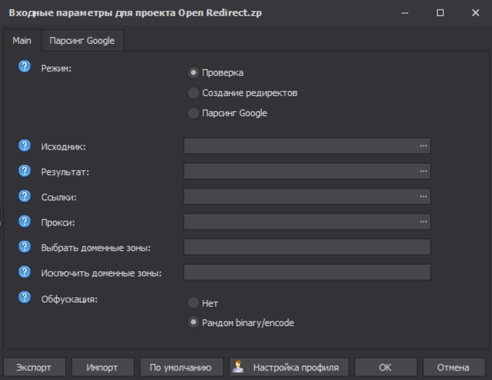Click help icon for Выбрать доменные зоны
Viewport: 492px width, 380px height.
pyautogui.click(x=25, y=246)
